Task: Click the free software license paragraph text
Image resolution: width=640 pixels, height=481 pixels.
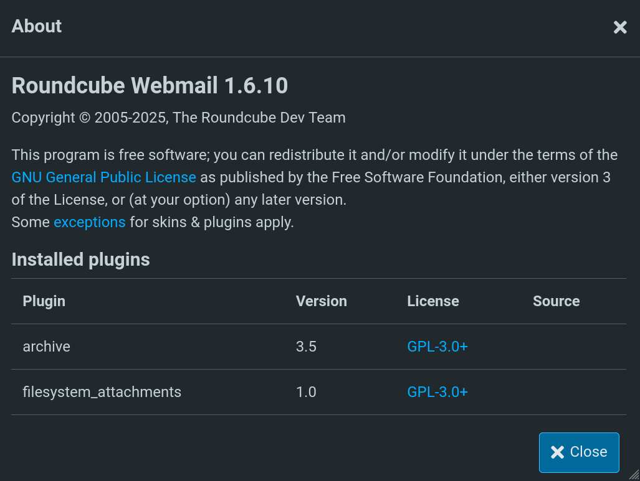Action: [314, 155]
